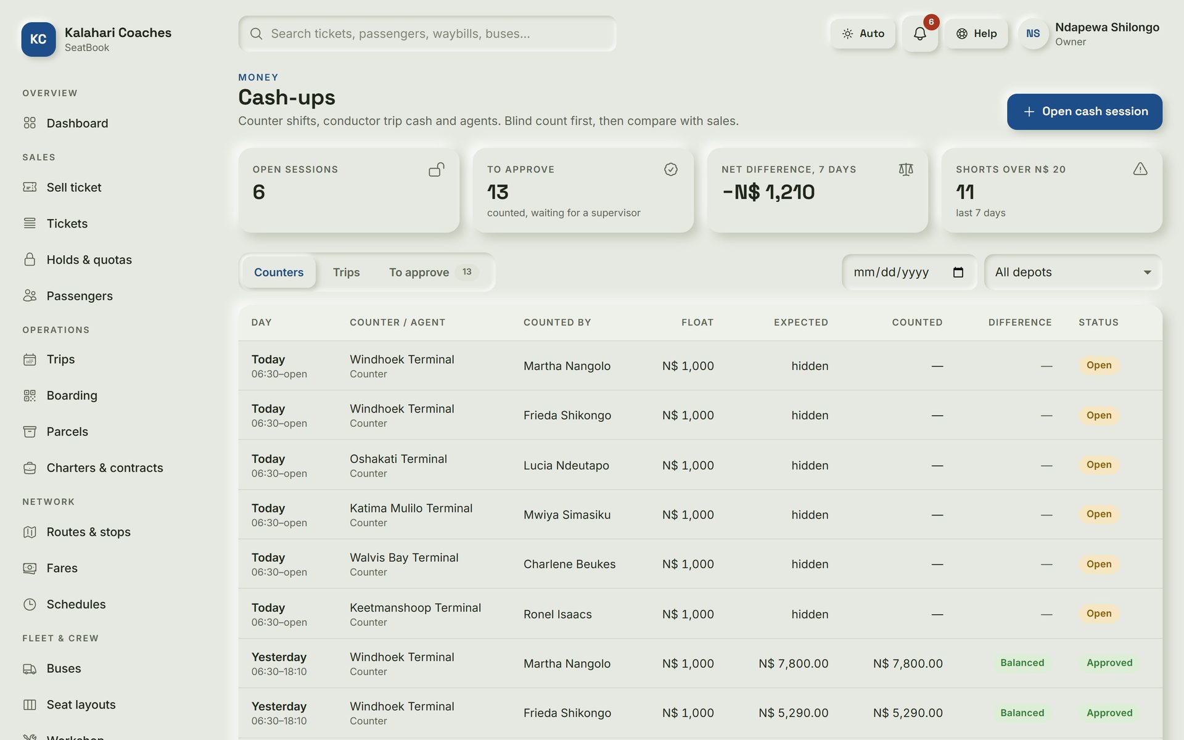This screenshot has height=740, width=1184.
Task: Open the Shorts over N$ 20 card
Action: (1051, 191)
